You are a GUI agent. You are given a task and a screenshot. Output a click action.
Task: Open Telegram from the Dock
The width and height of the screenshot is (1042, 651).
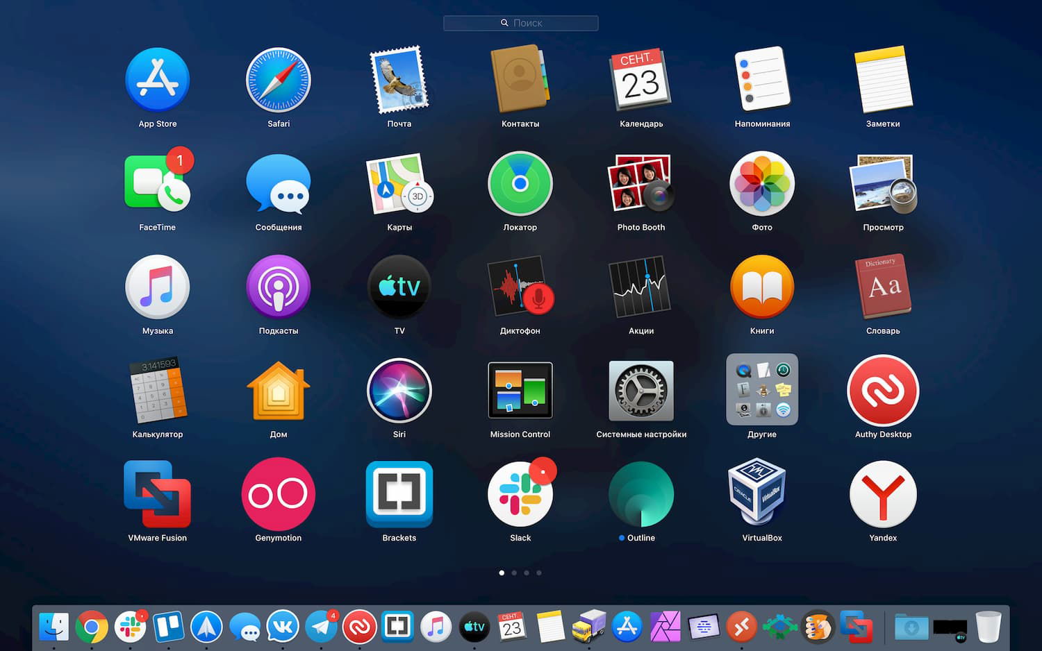coord(321,627)
